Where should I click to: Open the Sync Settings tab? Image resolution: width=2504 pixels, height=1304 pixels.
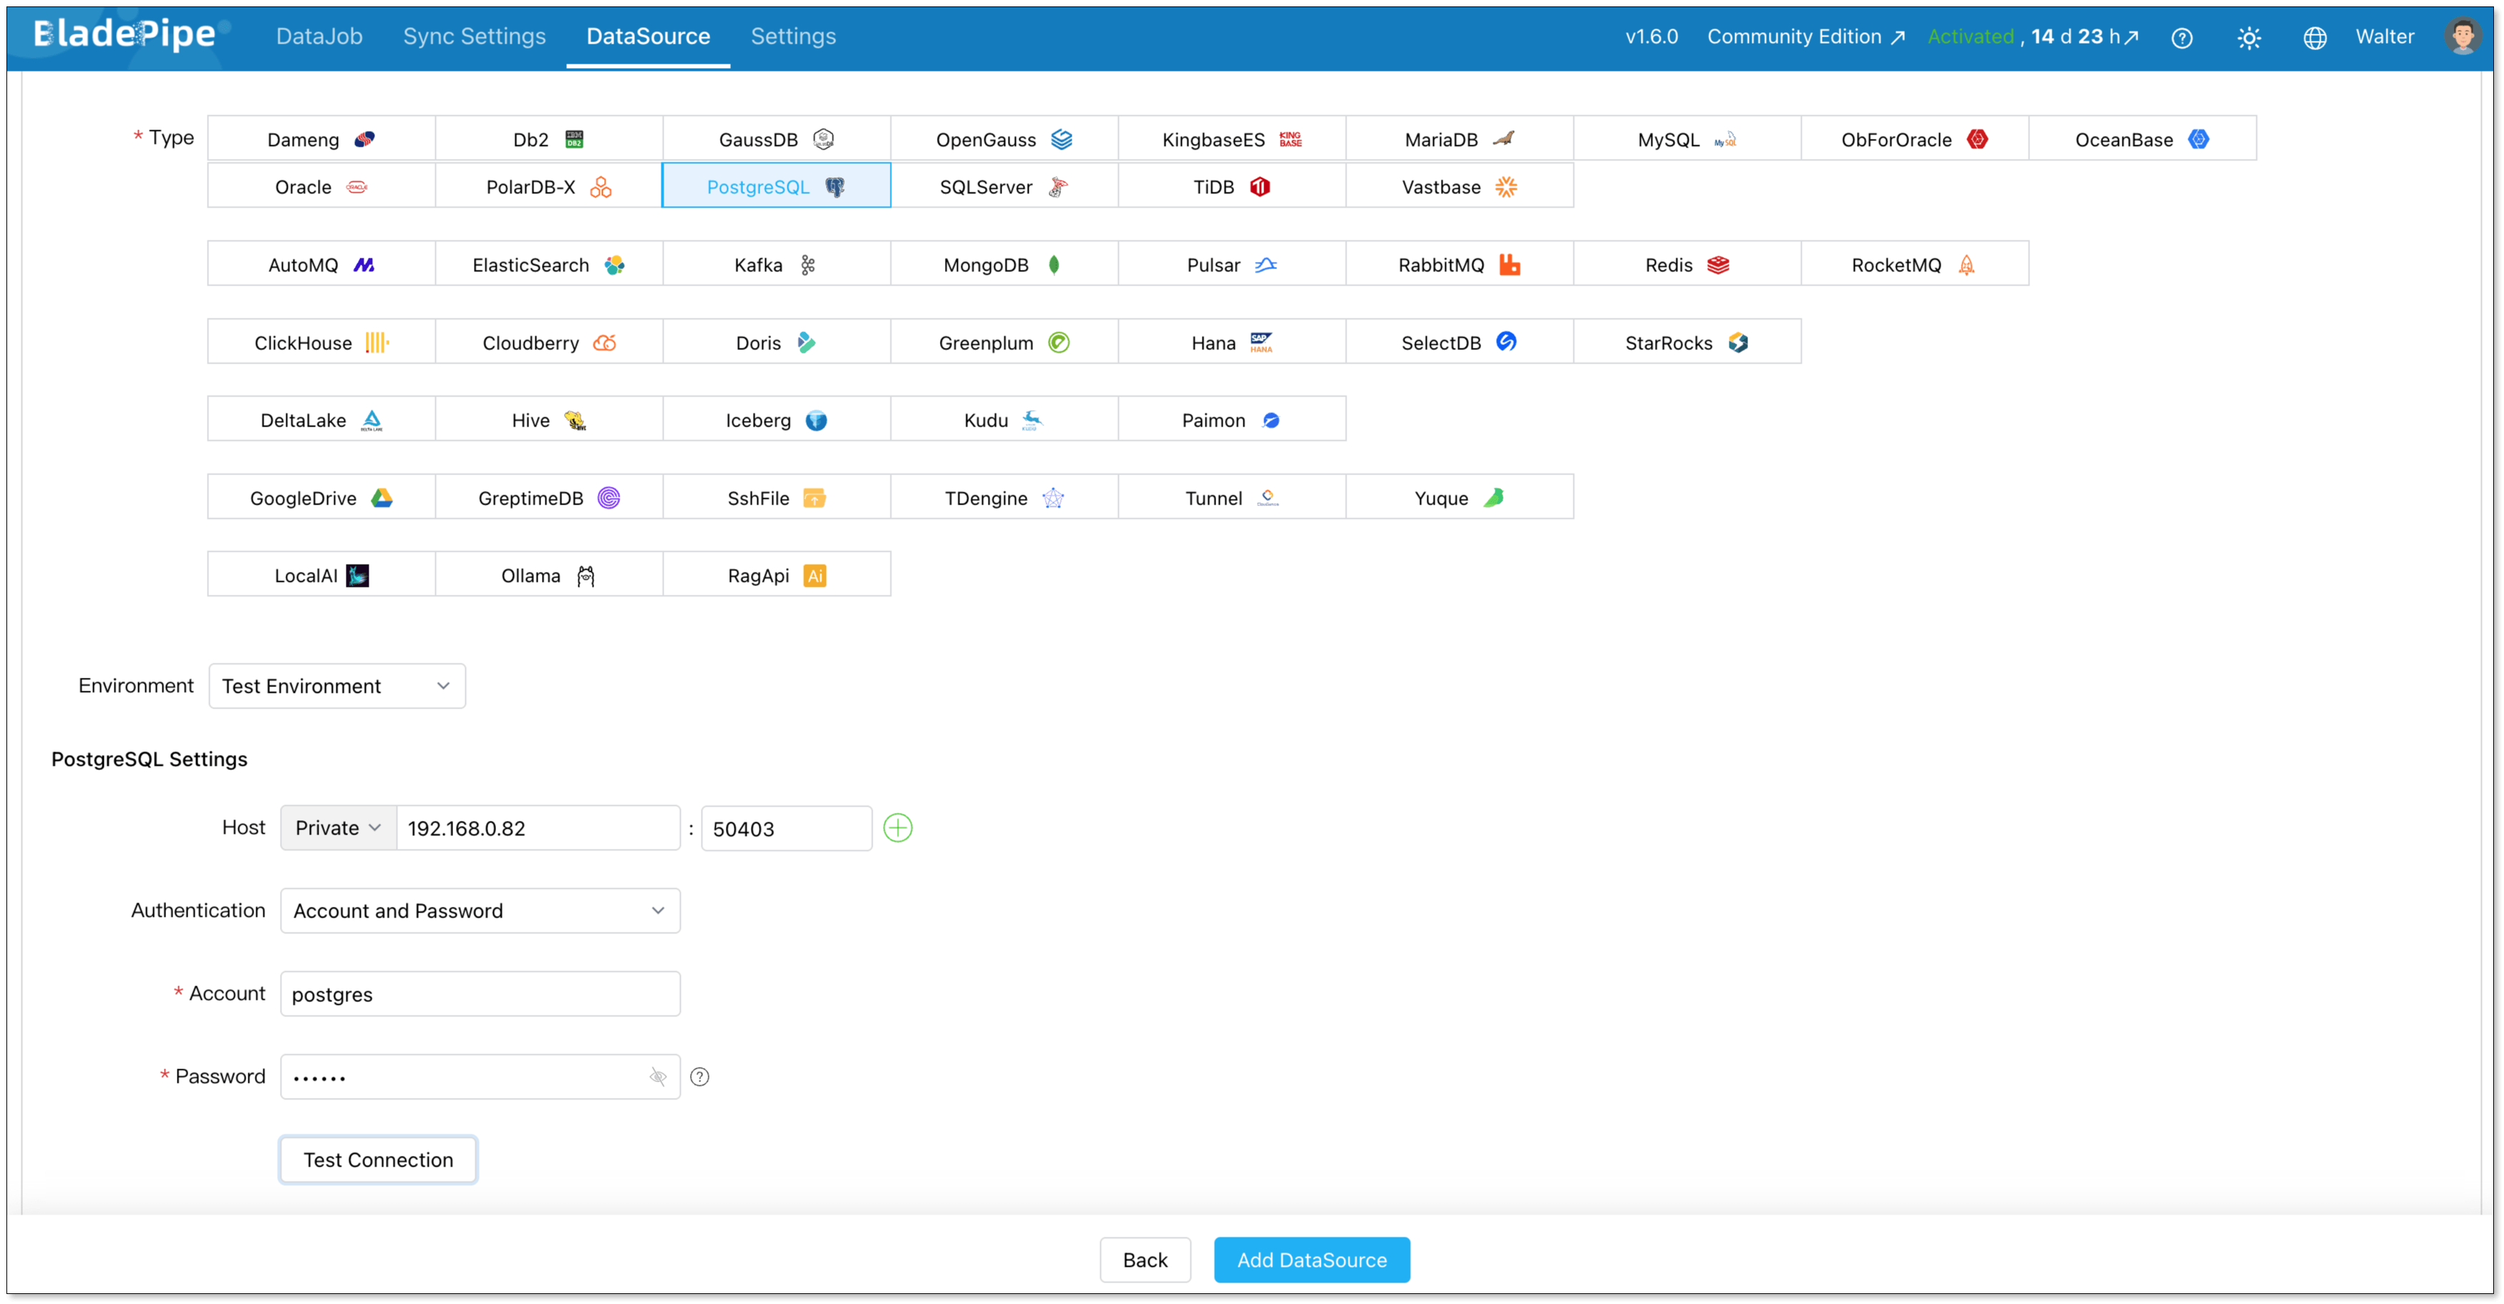click(475, 37)
